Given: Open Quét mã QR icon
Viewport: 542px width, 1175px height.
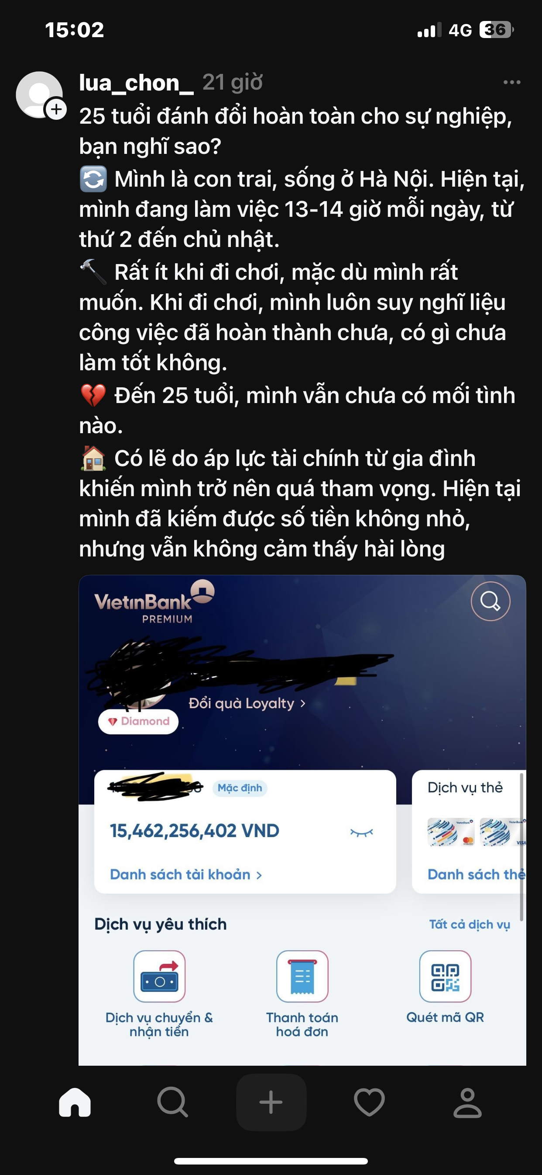Looking at the screenshot, I should click(445, 977).
